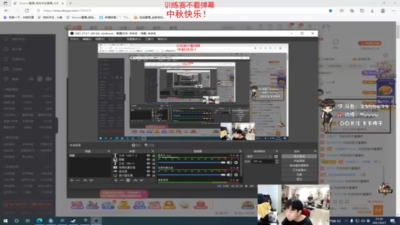Lock the 图像 source
Viewport: 400px width, 225px height.
click(x=153, y=159)
